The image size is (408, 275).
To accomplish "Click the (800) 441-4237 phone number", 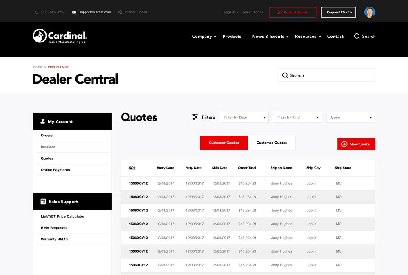I will pyautogui.click(x=53, y=12).
